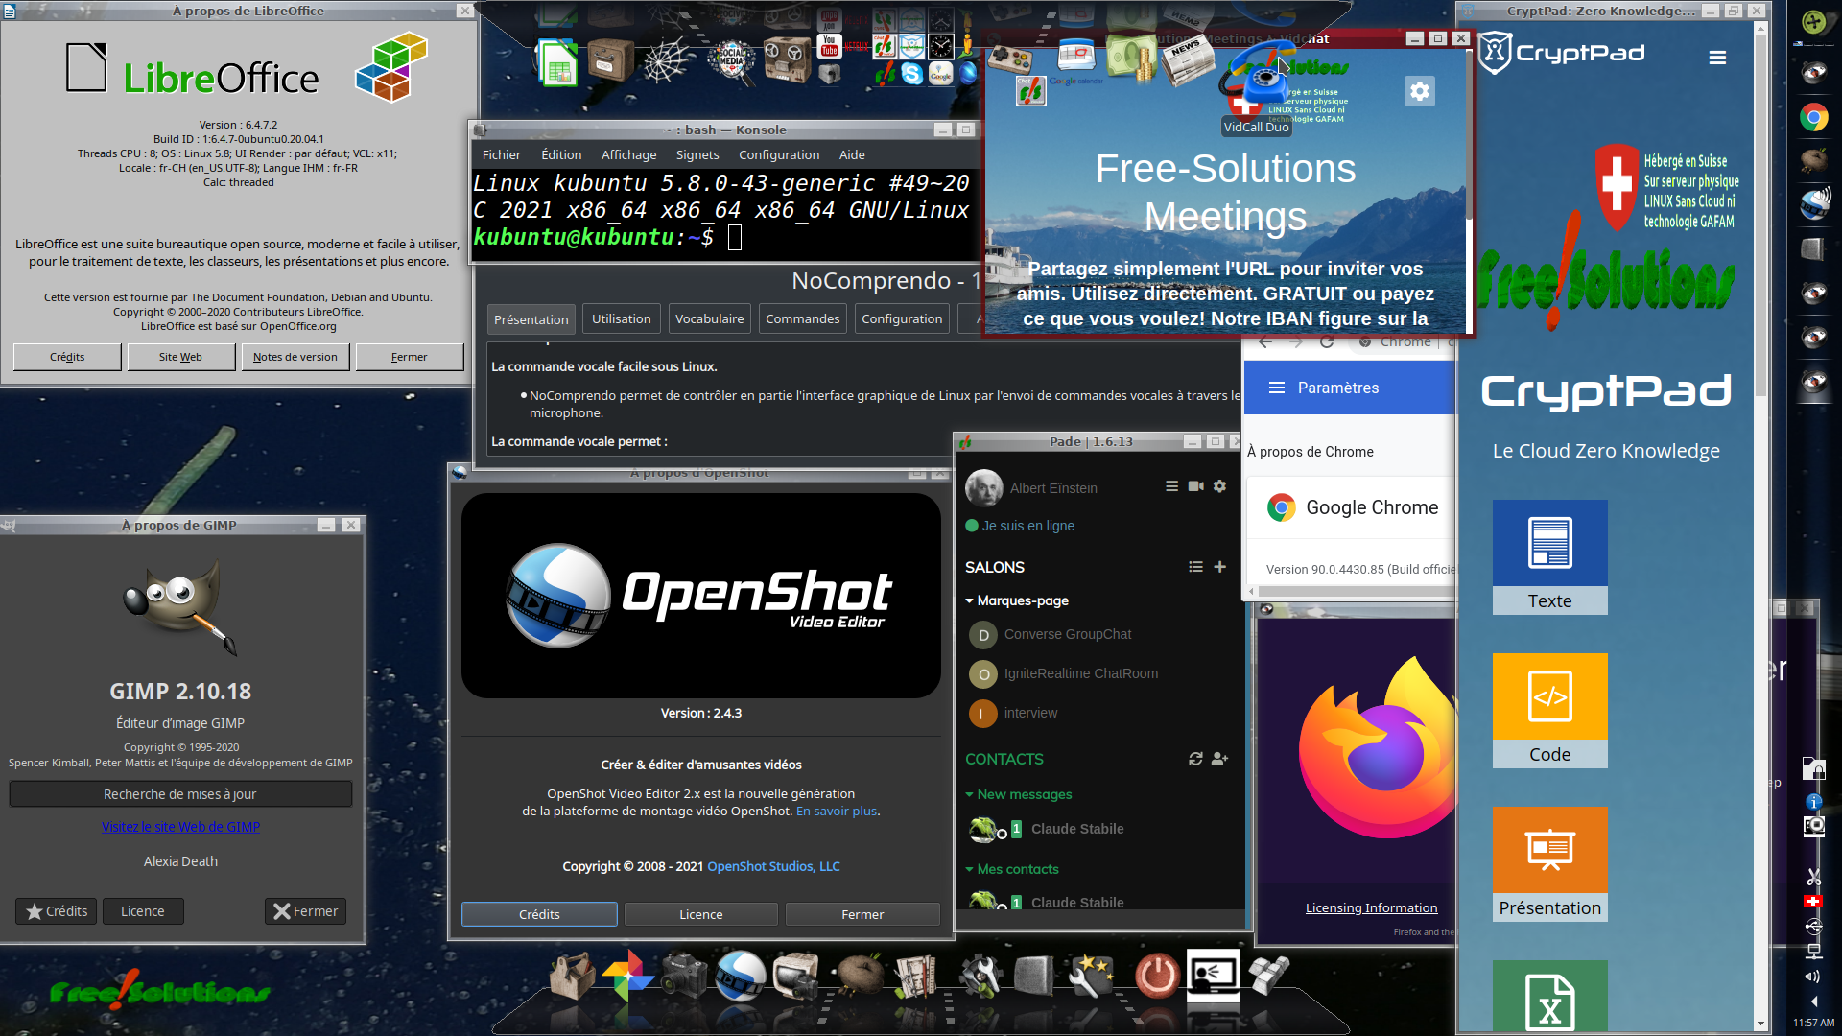
Task: Click Crédits button in OpenShot dialog
Action: click(539, 914)
